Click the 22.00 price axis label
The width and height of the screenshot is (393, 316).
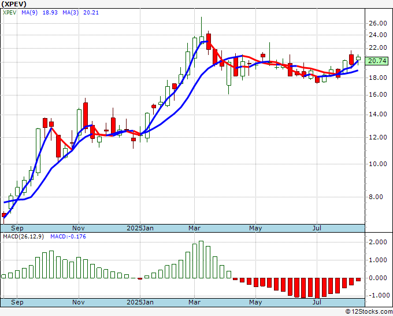378,48
